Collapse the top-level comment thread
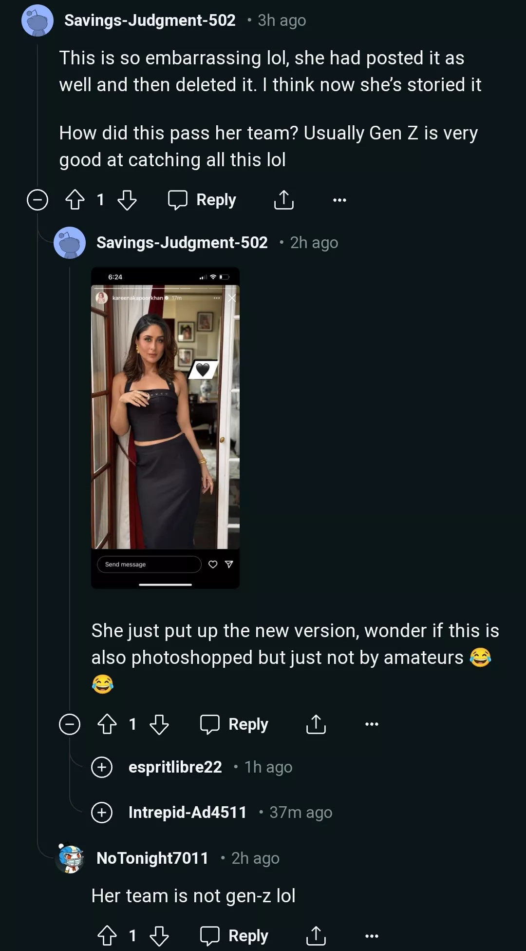 point(38,200)
